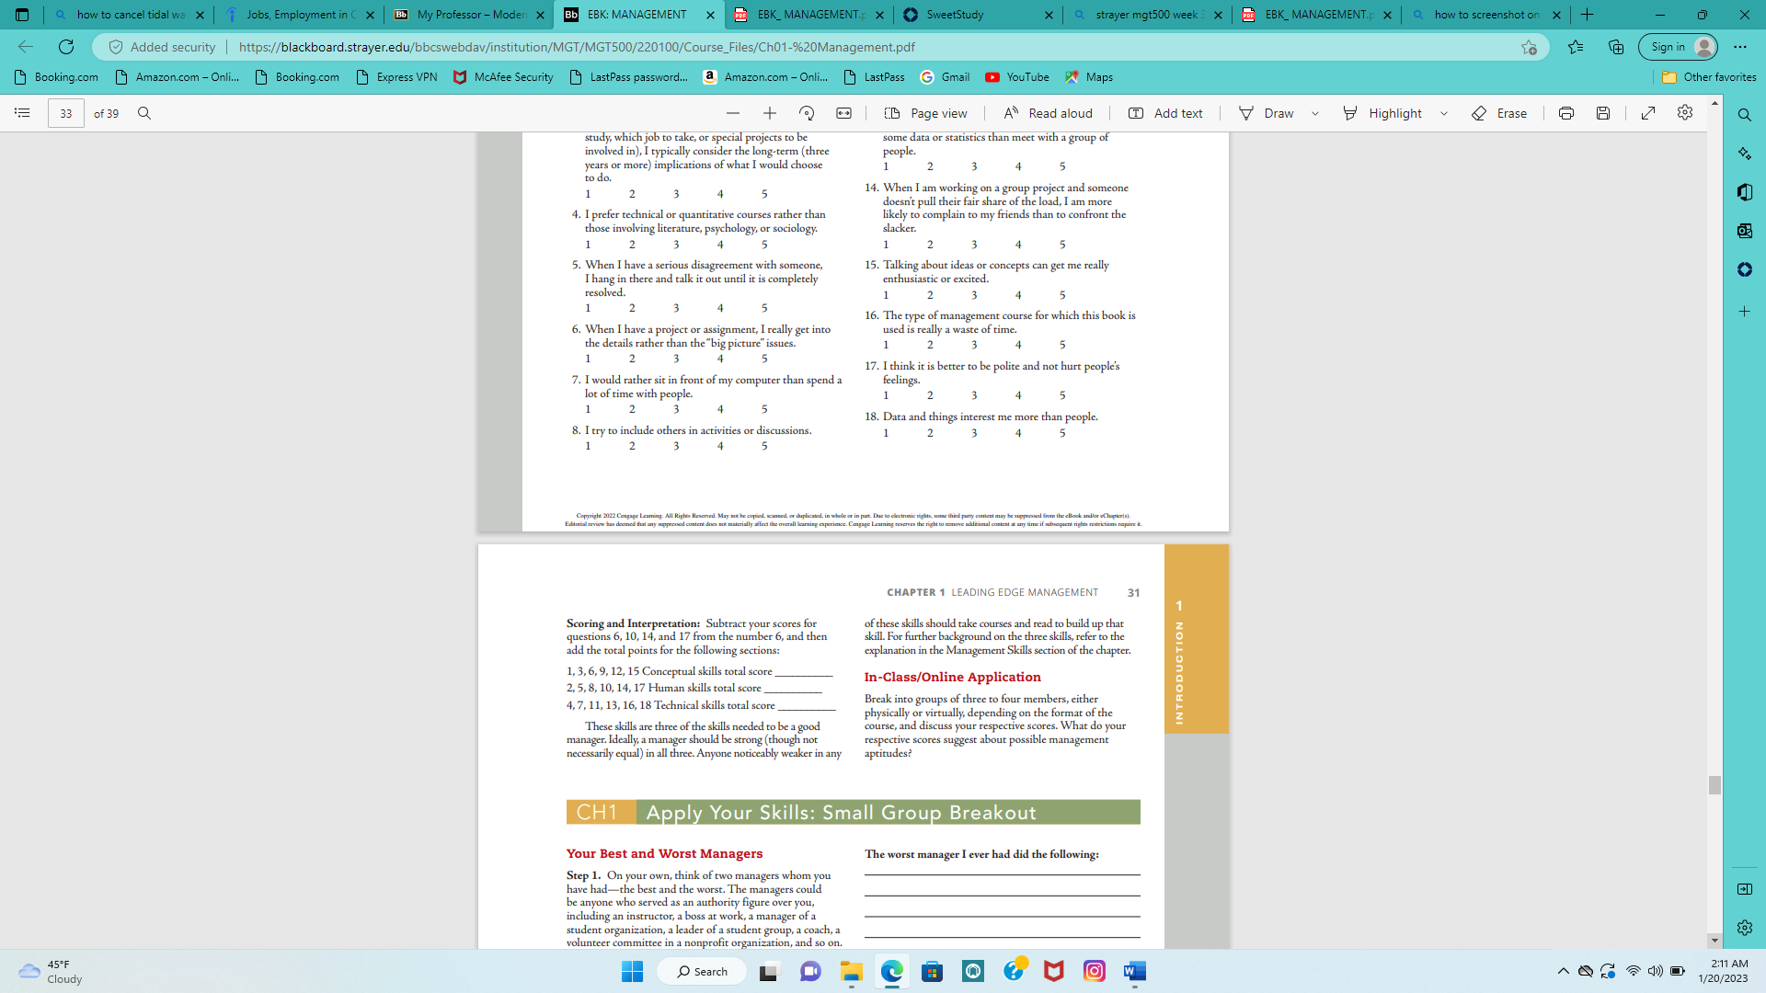Click the PDF page number field

[x=66, y=113]
